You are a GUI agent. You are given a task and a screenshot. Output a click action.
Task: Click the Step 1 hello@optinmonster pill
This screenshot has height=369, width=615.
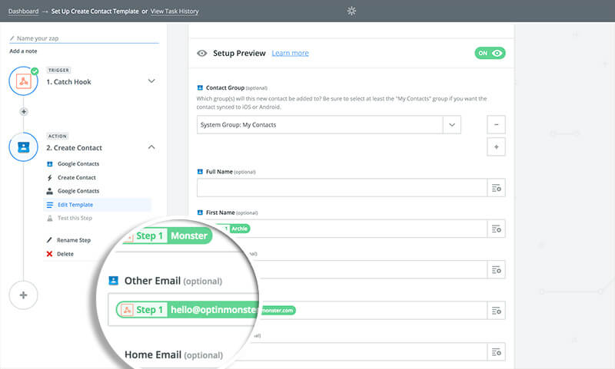pos(188,310)
